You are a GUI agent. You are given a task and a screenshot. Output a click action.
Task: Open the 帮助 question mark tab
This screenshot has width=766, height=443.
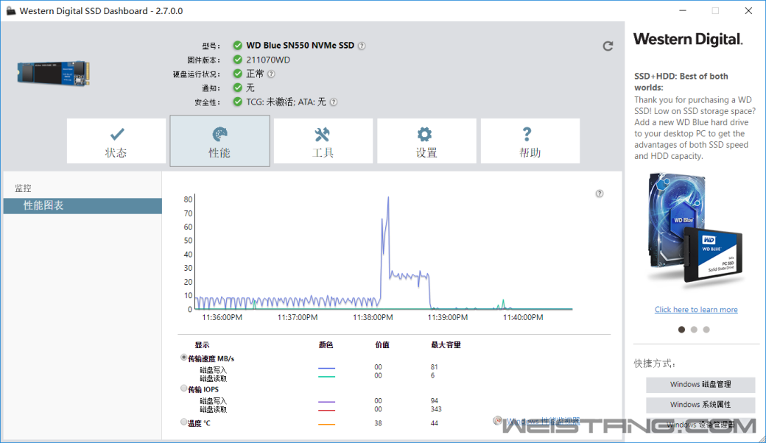tap(530, 141)
